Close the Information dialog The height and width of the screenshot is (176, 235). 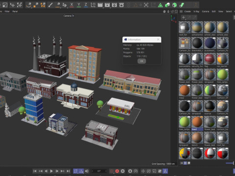coord(158,40)
